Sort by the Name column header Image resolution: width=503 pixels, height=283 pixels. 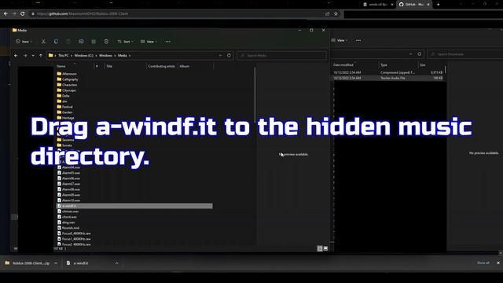click(61, 66)
